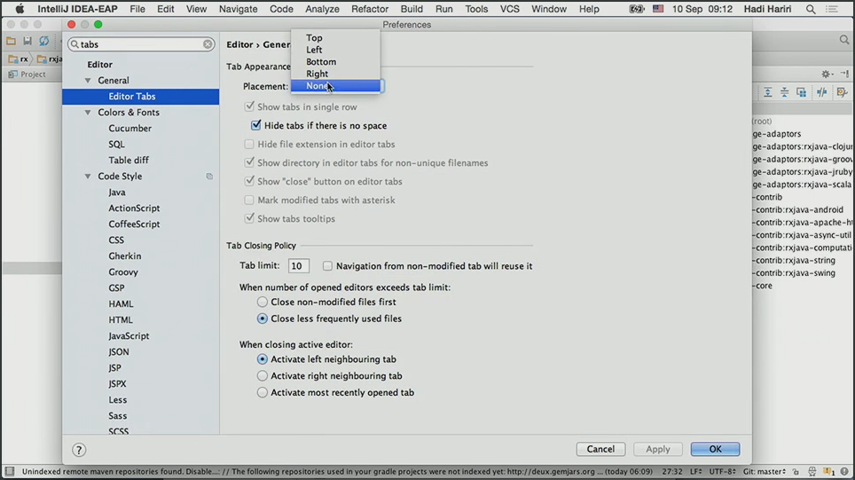Click the hide panel arrow icon
855x480 pixels.
click(844, 75)
